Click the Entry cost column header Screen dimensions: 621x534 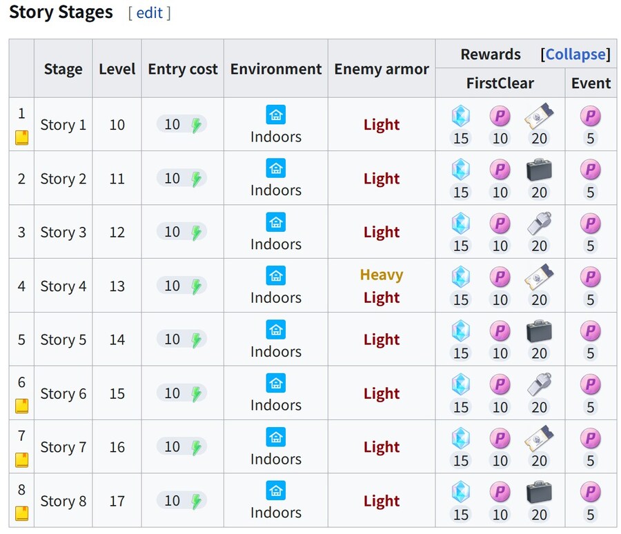tap(183, 69)
